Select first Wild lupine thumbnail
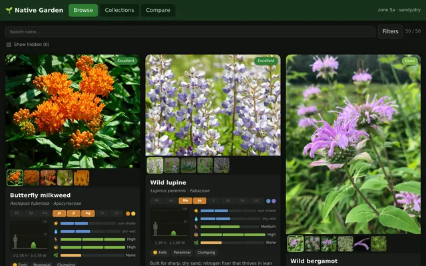 (155, 165)
